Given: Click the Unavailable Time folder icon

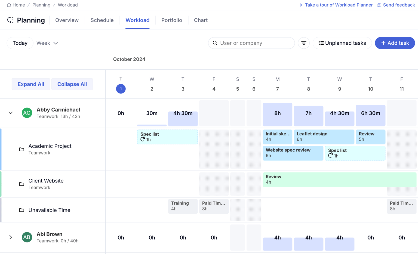Looking at the screenshot, I should [x=21, y=210].
